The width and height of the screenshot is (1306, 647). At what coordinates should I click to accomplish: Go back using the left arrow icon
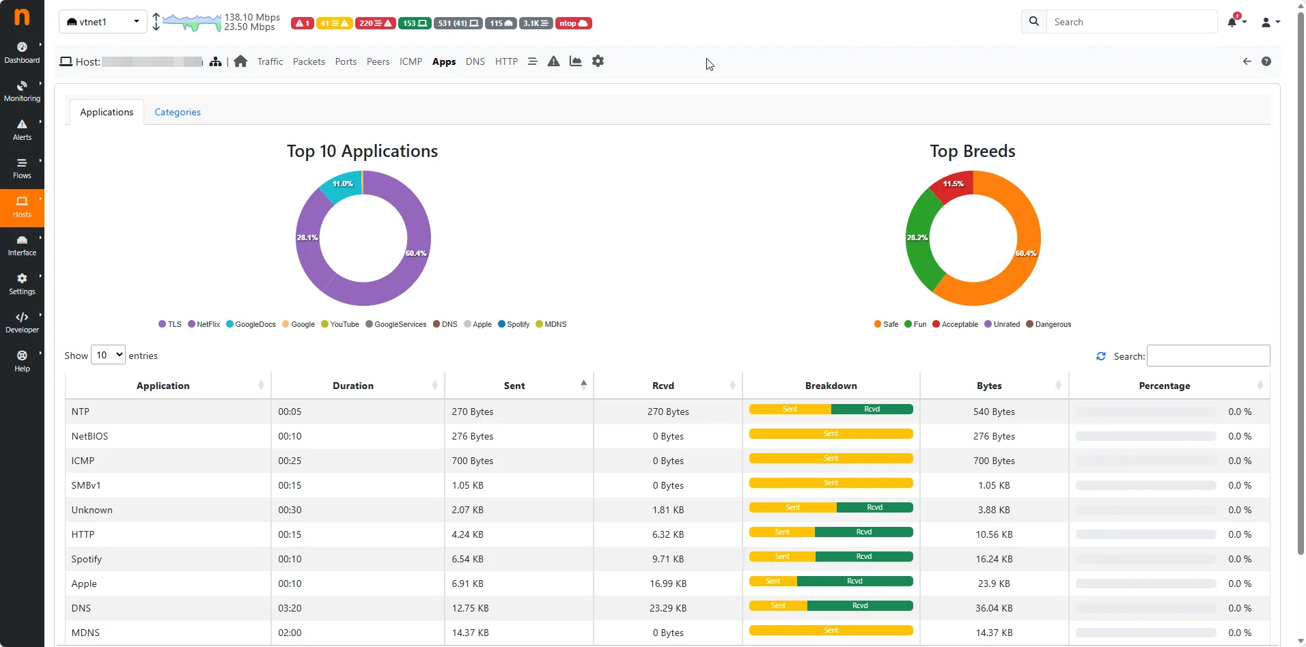click(1247, 61)
